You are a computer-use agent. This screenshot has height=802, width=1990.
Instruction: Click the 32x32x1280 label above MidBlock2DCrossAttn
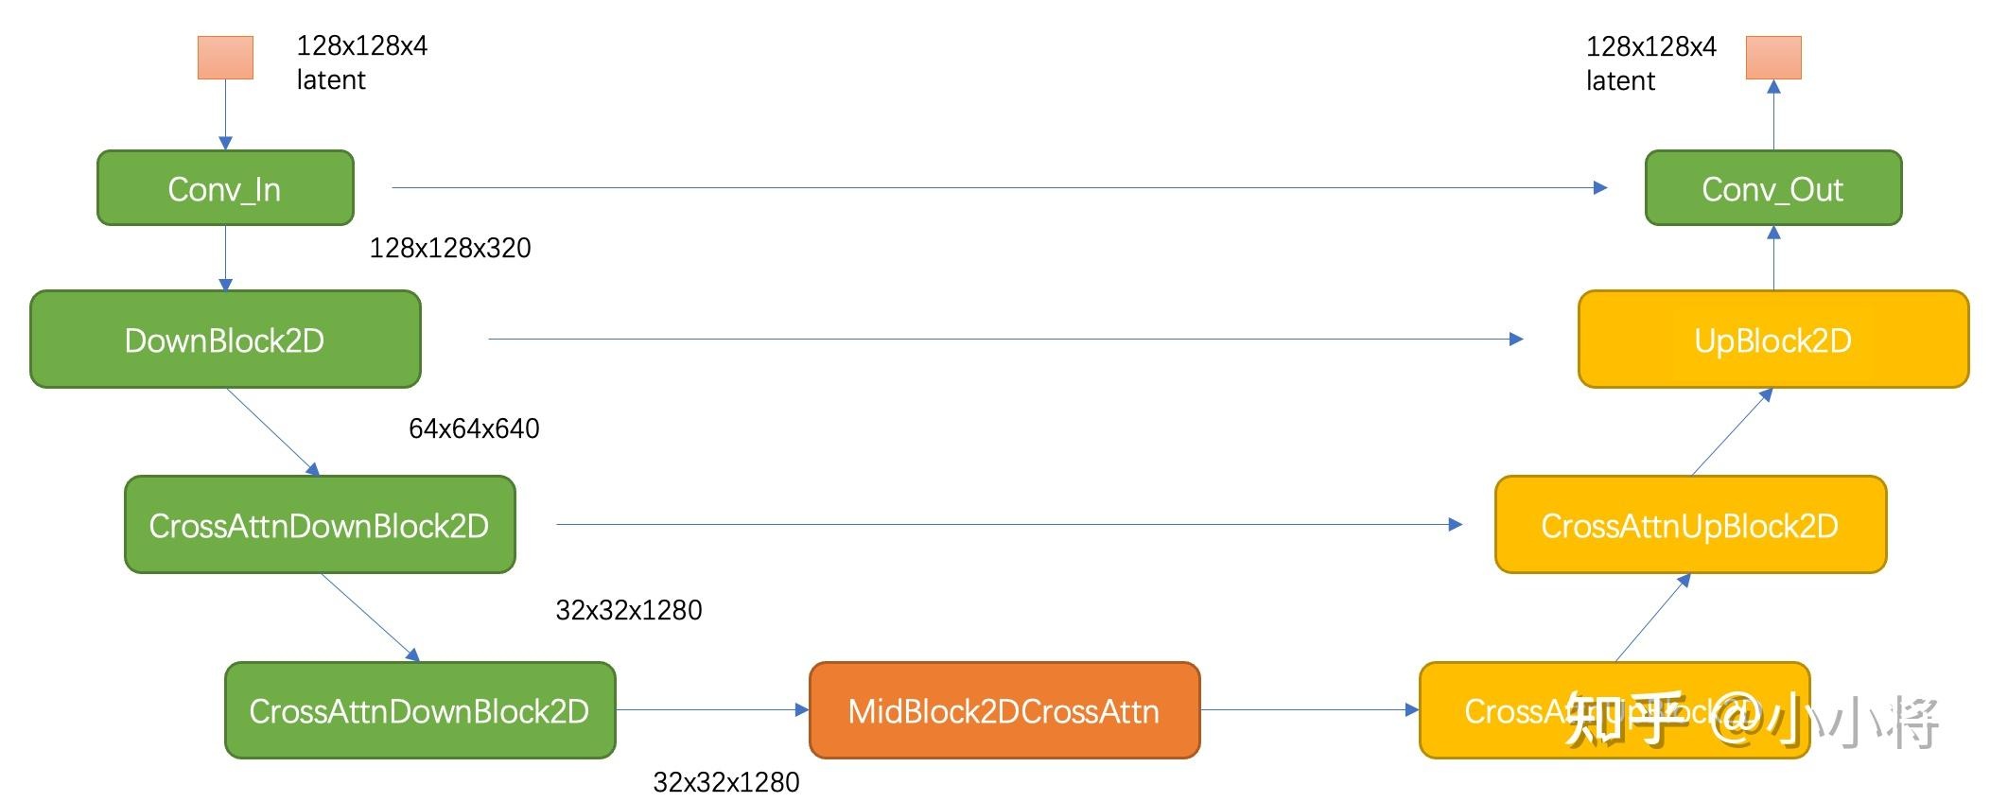coord(629,610)
